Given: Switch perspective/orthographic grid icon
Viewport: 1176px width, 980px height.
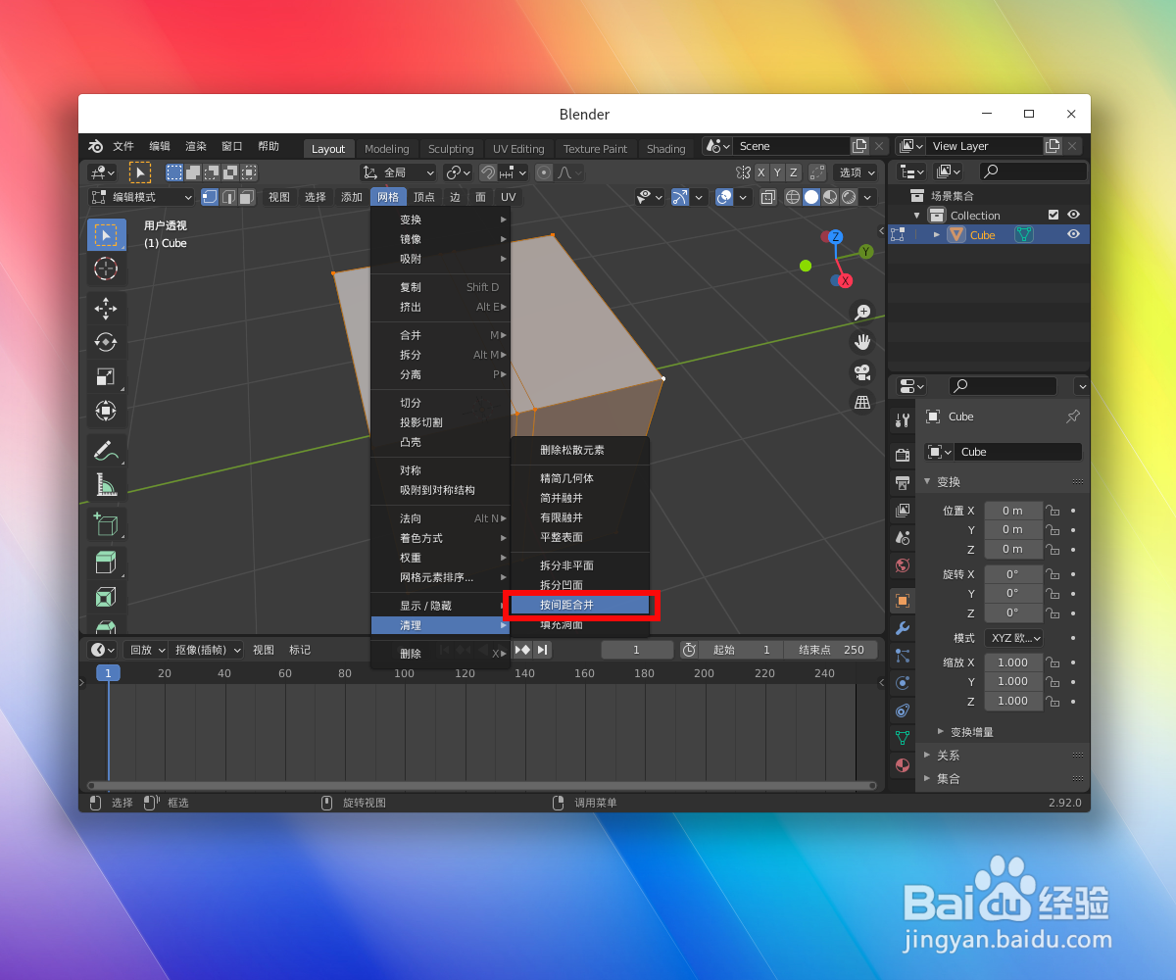Looking at the screenshot, I should pyautogui.click(x=862, y=402).
